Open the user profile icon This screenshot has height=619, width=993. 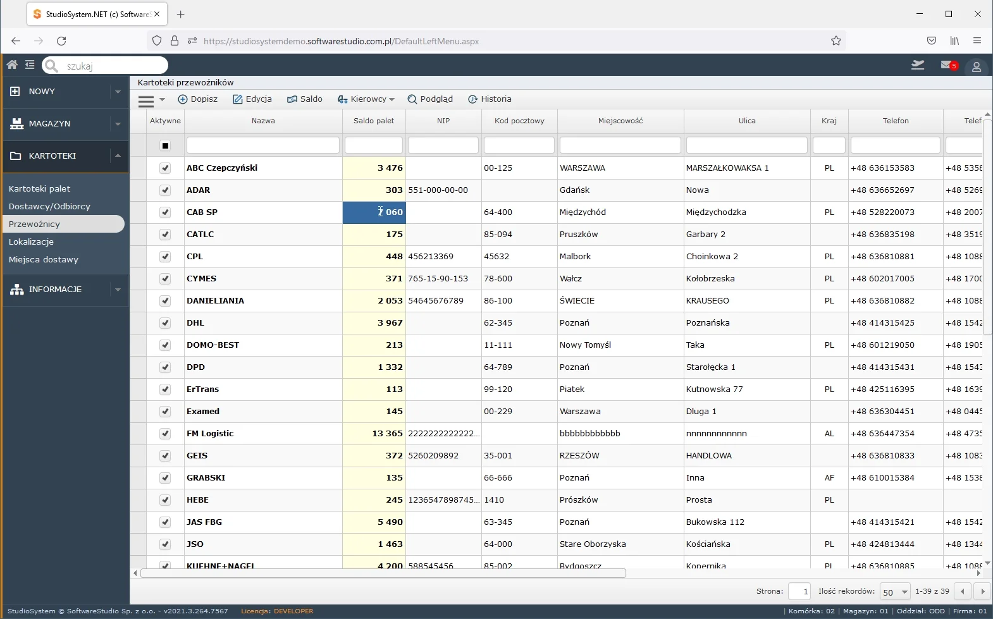976,66
